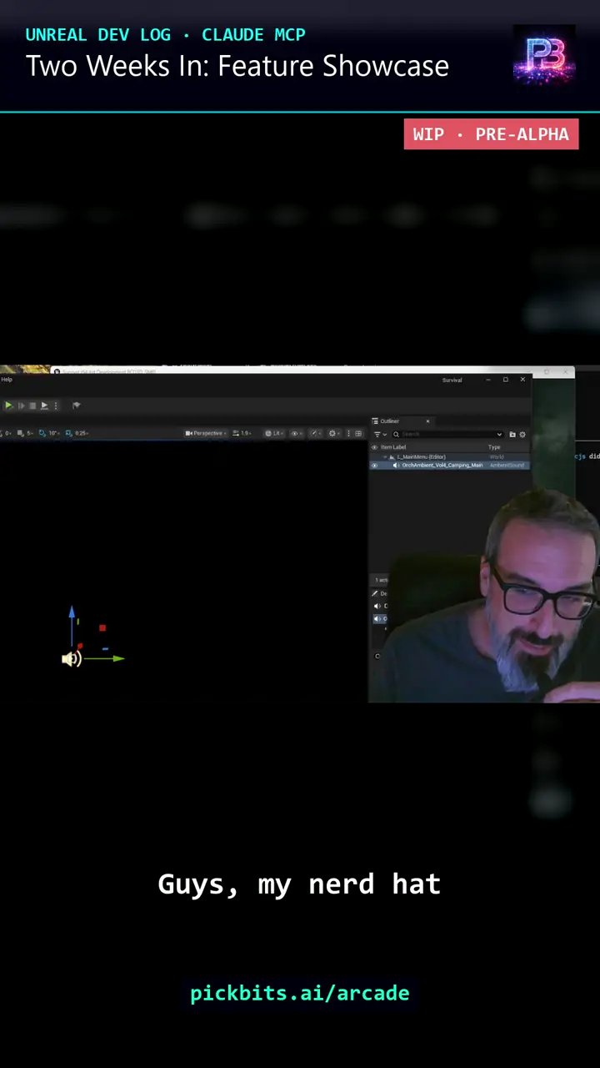
Task: Click the Survival project name label
Action: click(x=452, y=380)
